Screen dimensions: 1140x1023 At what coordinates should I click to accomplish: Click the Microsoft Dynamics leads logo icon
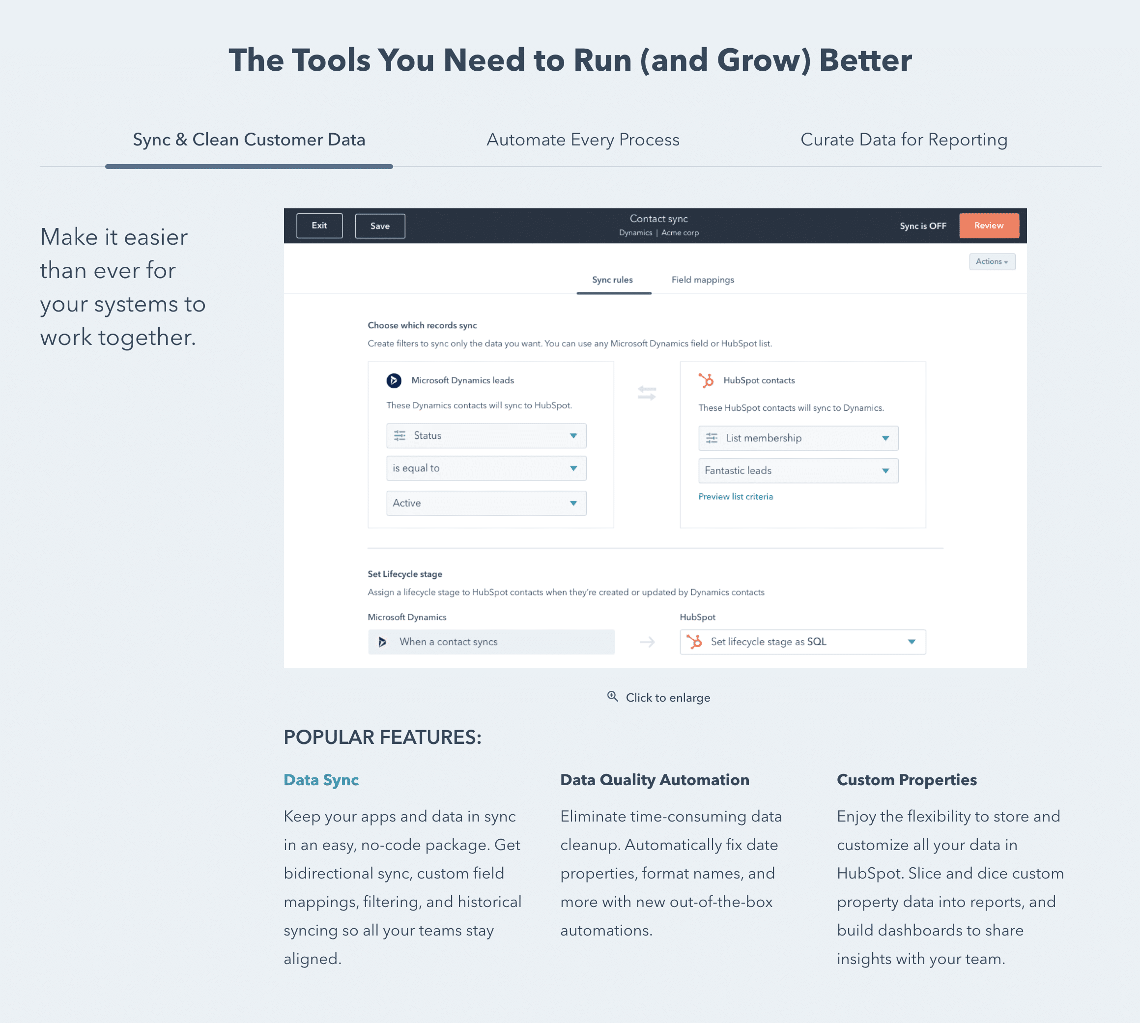(x=394, y=380)
